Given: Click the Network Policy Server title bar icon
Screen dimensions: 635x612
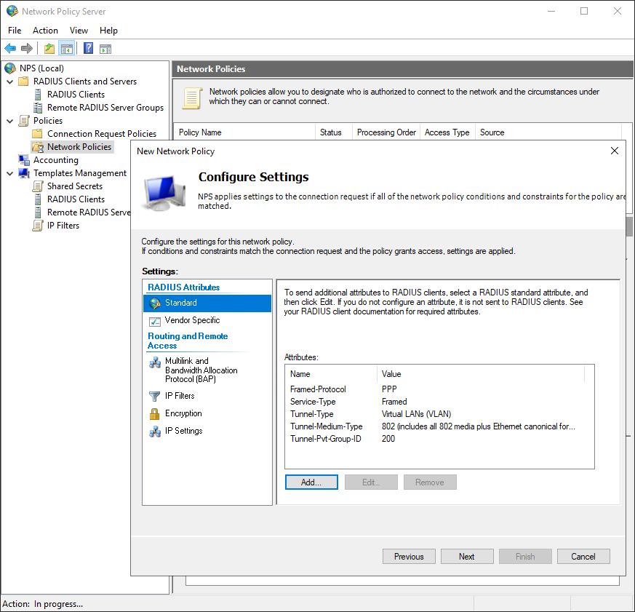Looking at the screenshot, I should (12, 11).
